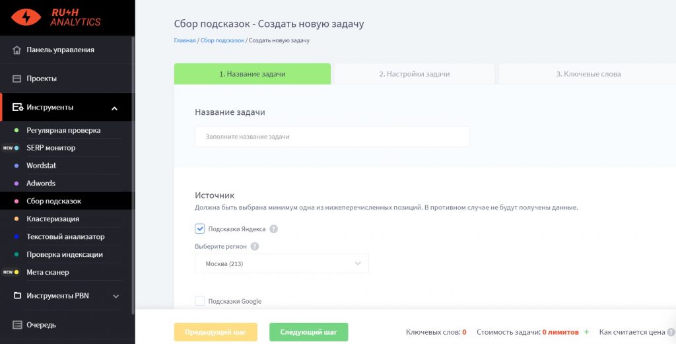Focus the Заполните название задачи field
Screen dimensions: 676x344
332,137
